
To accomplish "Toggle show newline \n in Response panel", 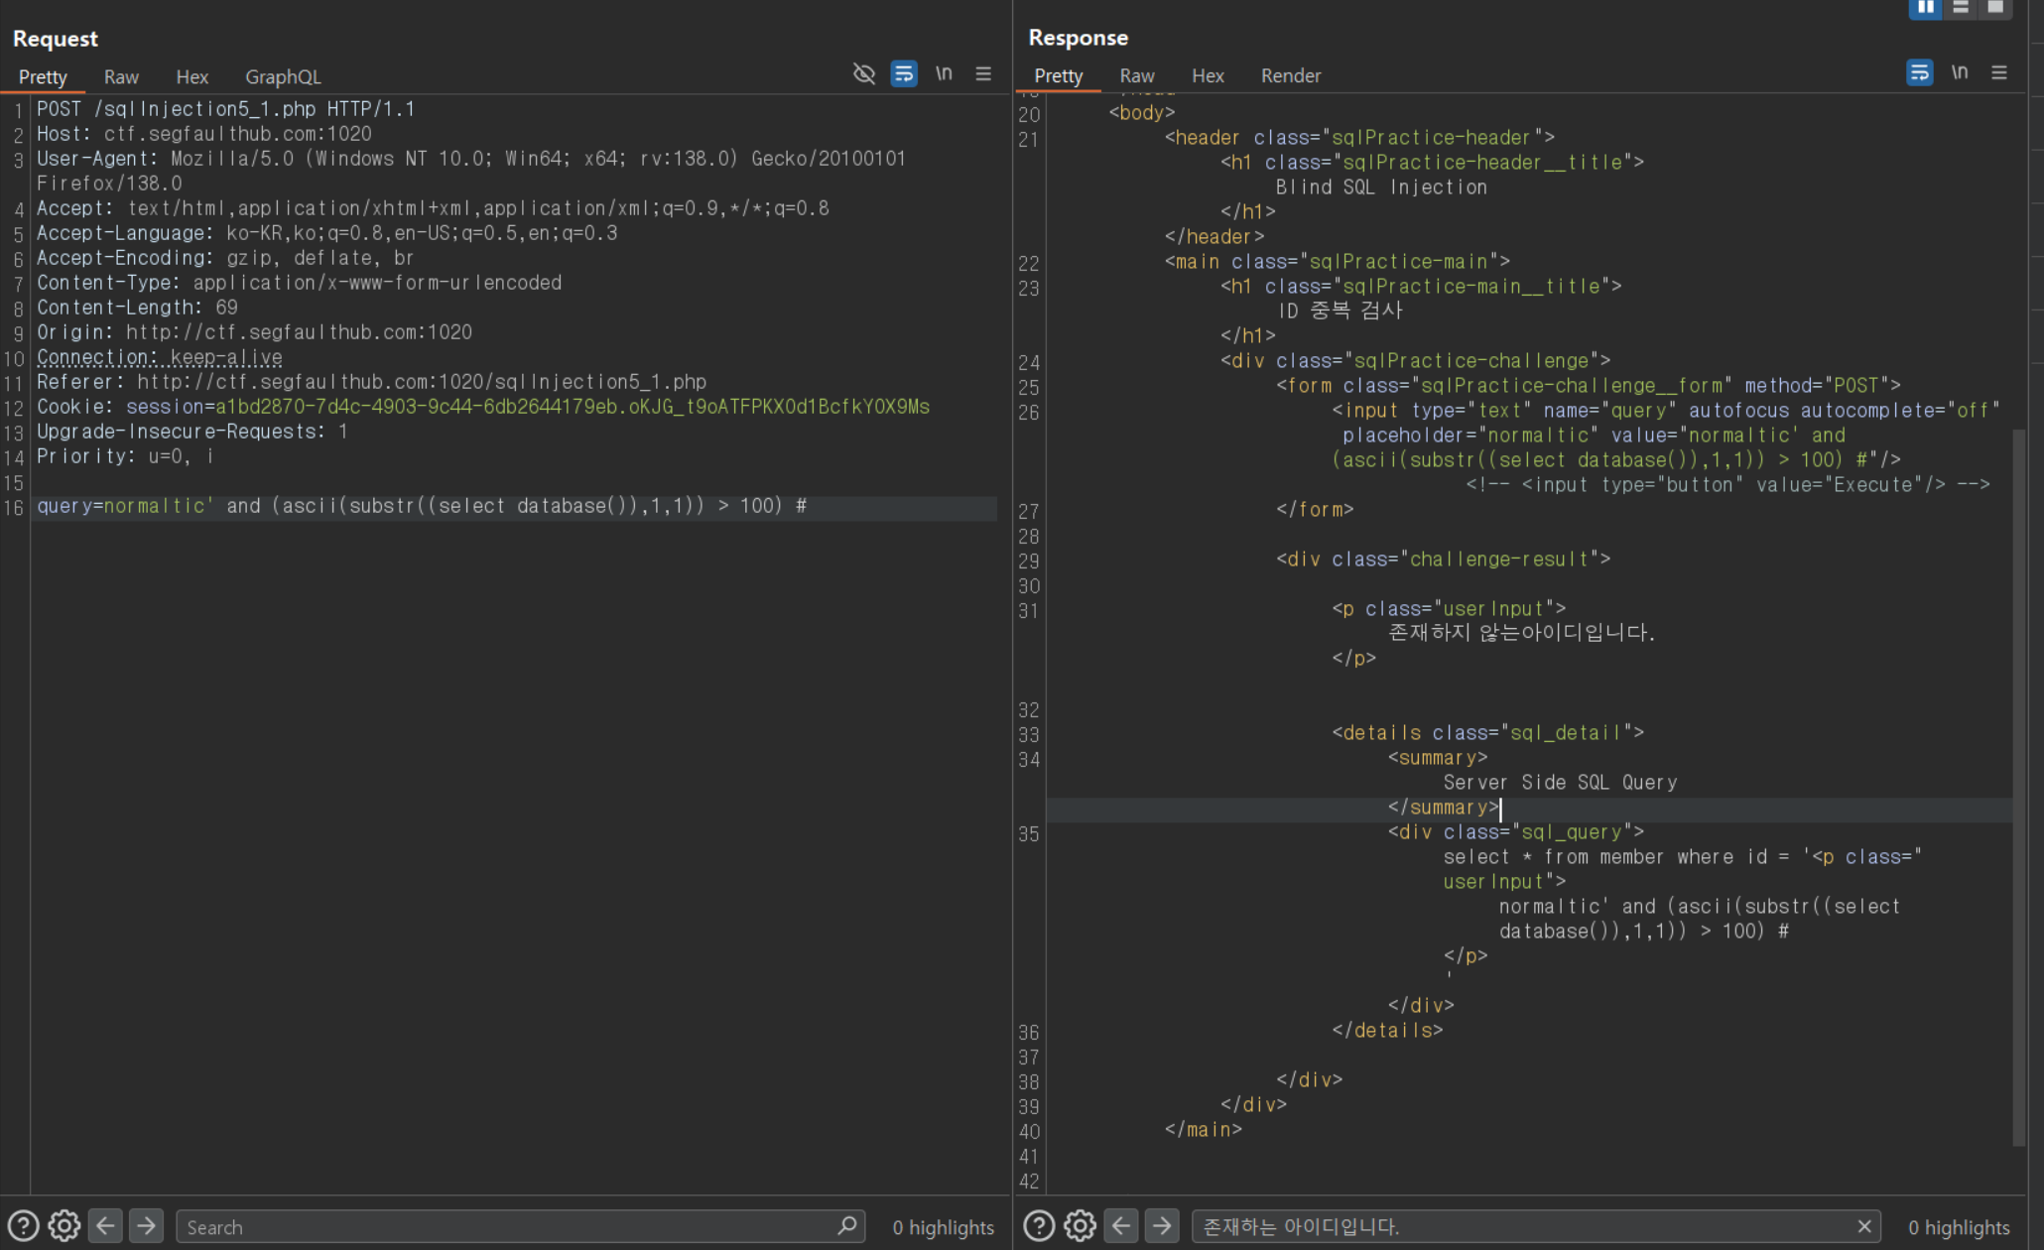I will pos(1960,72).
